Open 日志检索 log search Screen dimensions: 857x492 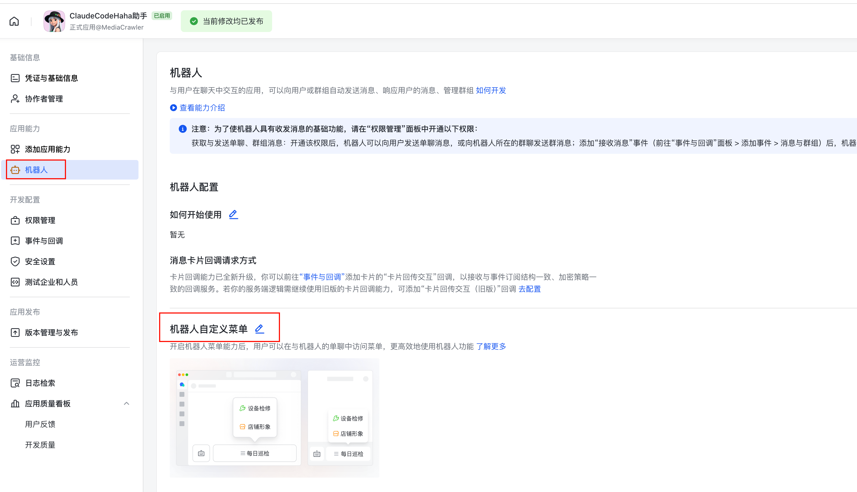(x=40, y=383)
